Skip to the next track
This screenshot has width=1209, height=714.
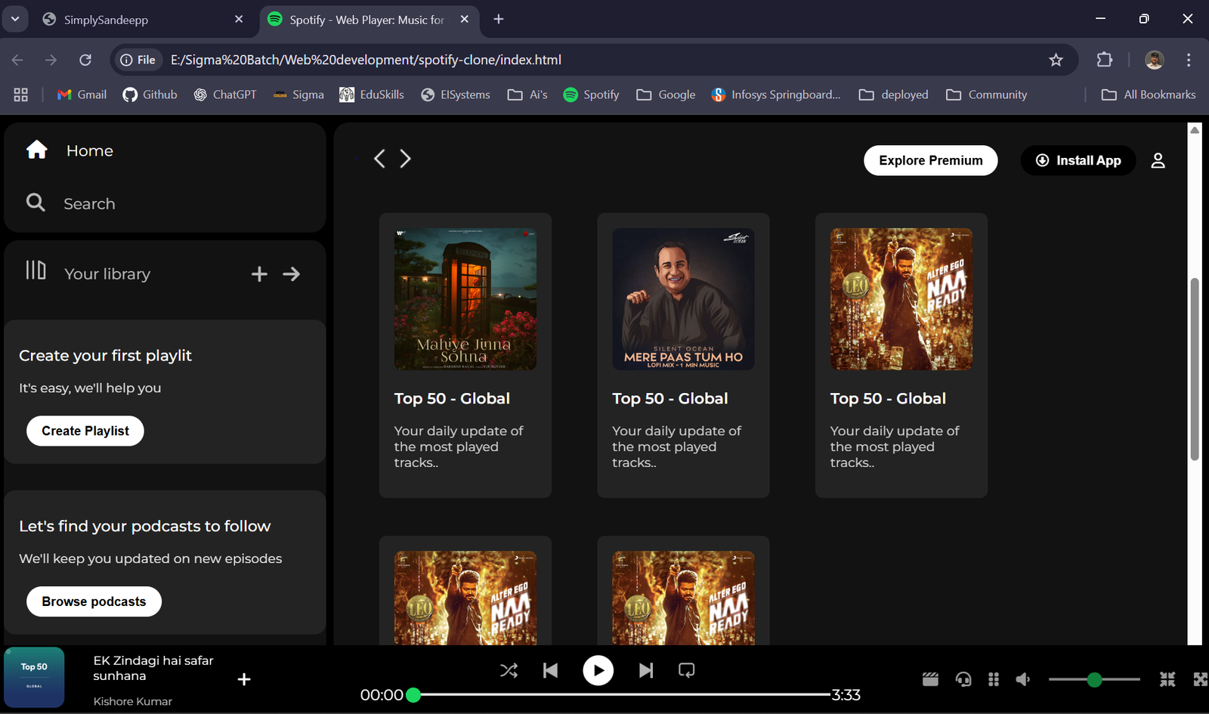(646, 670)
